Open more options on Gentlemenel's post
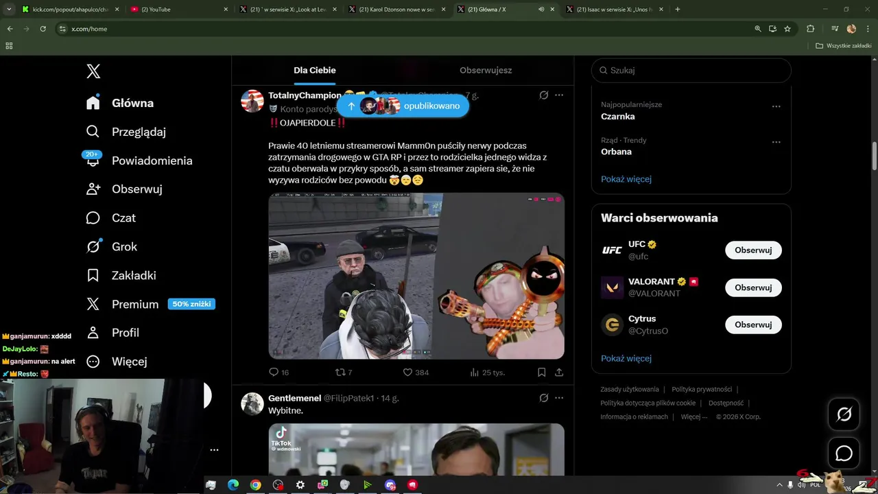The image size is (878, 494). tap(559, 398)
